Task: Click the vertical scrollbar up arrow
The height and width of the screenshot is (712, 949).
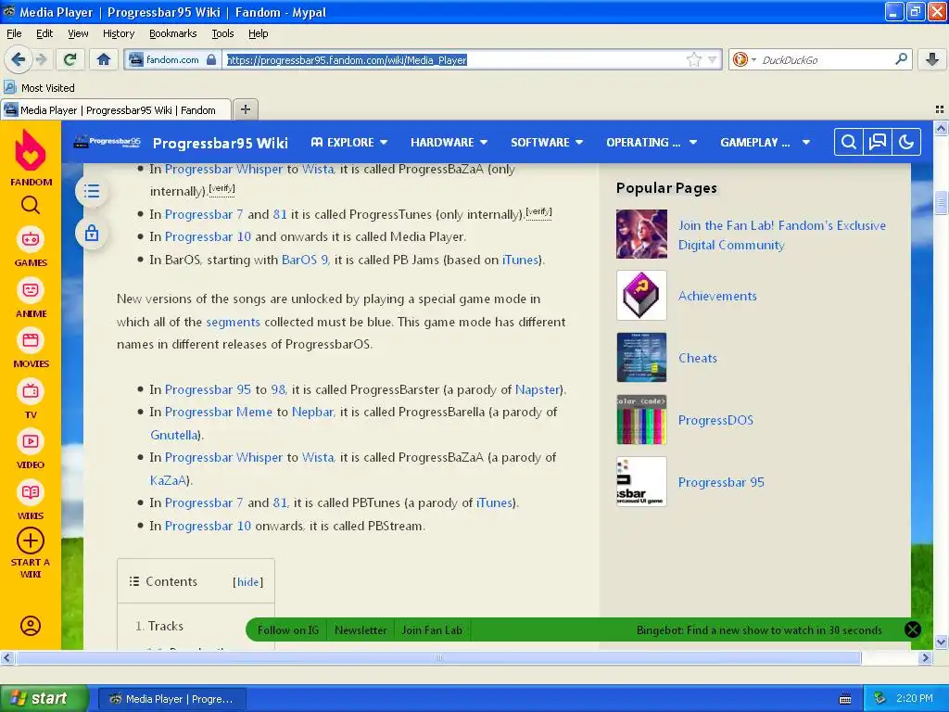Action: [x=941, y=128]
